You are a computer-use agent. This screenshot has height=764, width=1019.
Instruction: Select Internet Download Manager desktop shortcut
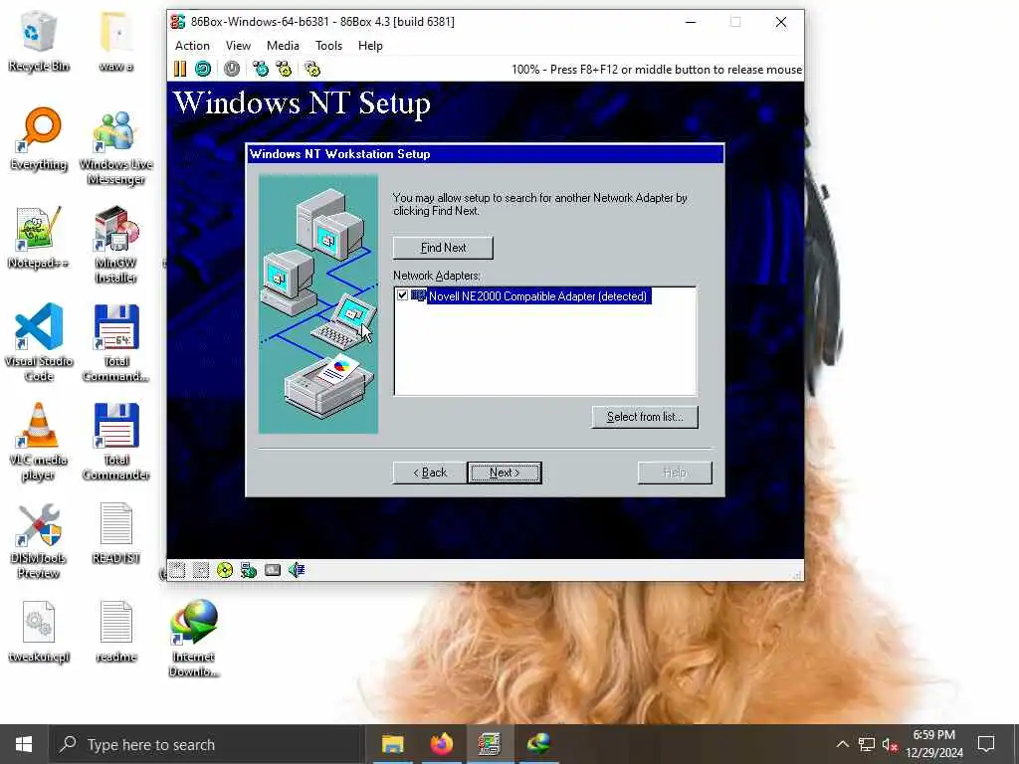(194, 639)
